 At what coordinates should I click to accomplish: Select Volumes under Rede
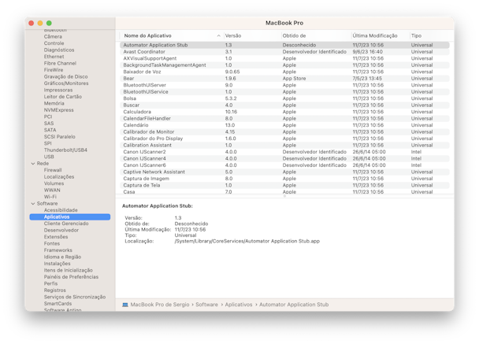[x=54, y=183]
